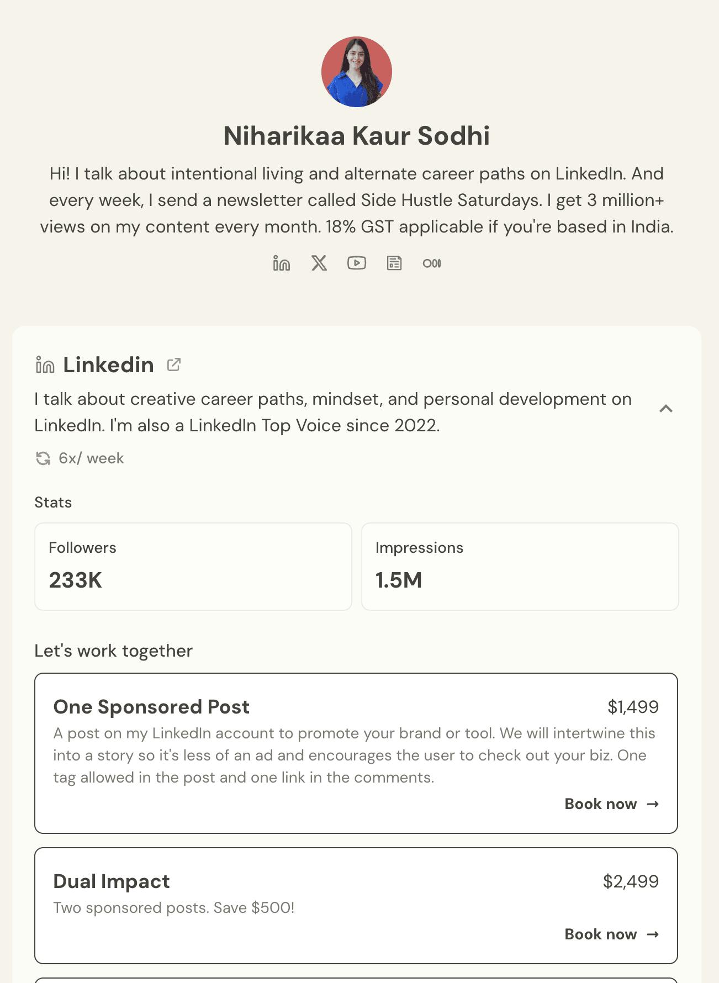Click the external link icon beside Linkedin

(174, 364)
